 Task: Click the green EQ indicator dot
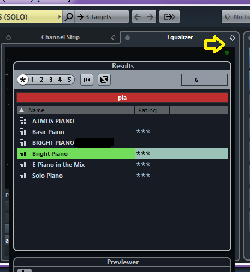[x=227, y=53]
